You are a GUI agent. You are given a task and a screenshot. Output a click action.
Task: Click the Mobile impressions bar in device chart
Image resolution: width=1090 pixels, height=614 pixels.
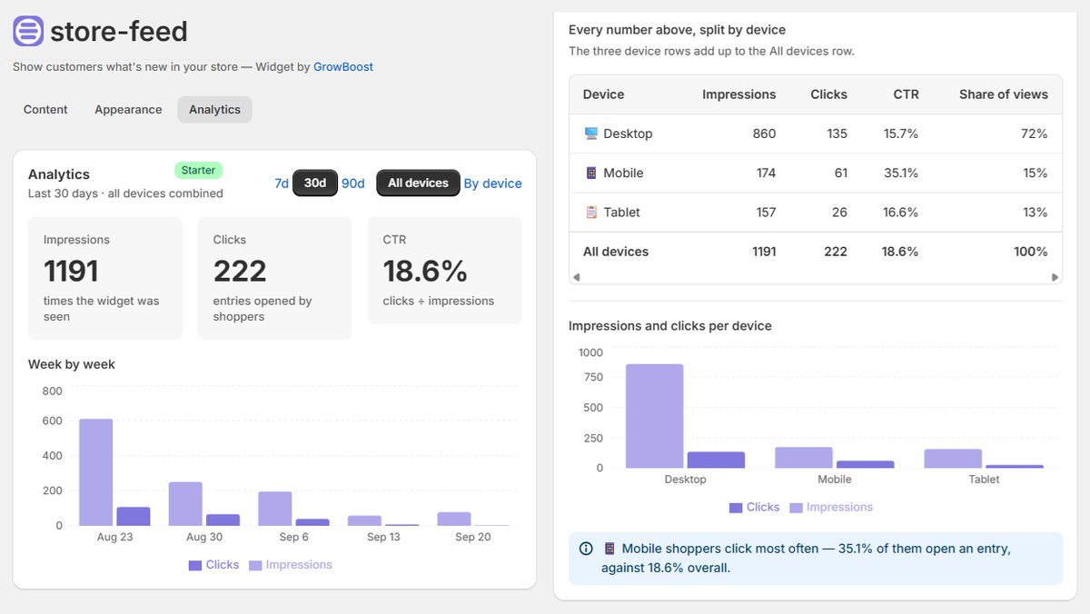click(804, 458)
